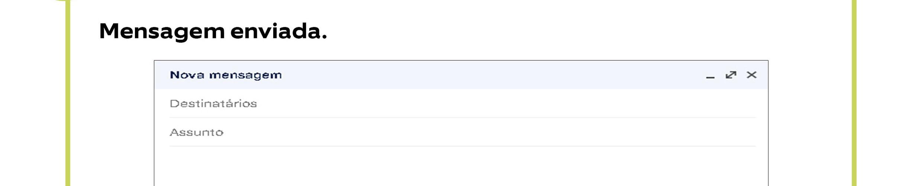
Task: Open the message in a larger view
Action: pyautogui.click(x=731, y=75)
